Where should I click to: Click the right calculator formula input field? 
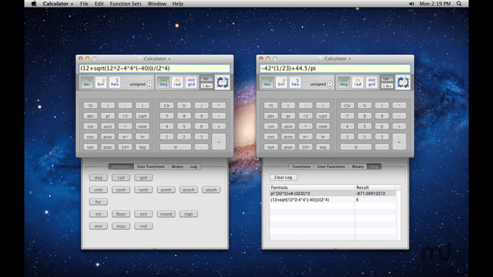coord(335,68)
